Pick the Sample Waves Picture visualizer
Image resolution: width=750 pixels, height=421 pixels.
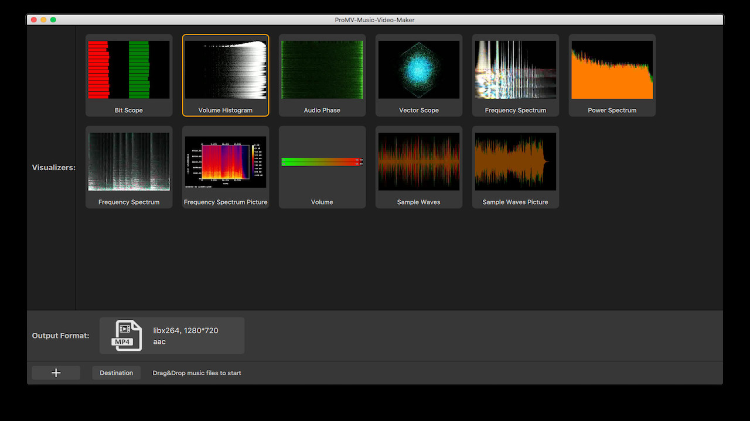516,167
